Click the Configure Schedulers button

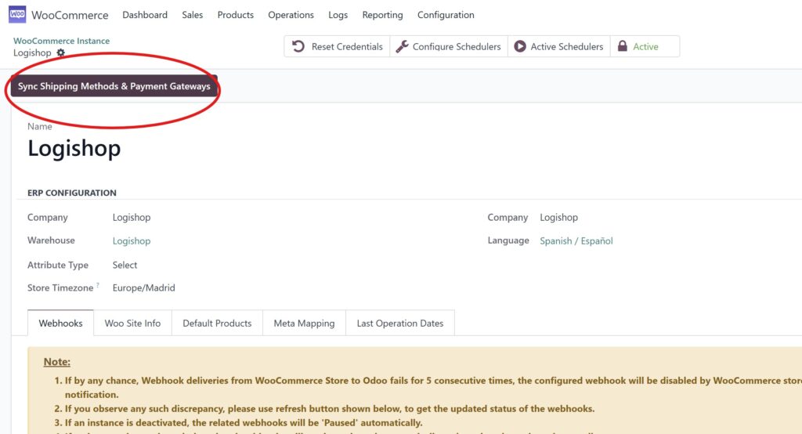pos(449,46)
